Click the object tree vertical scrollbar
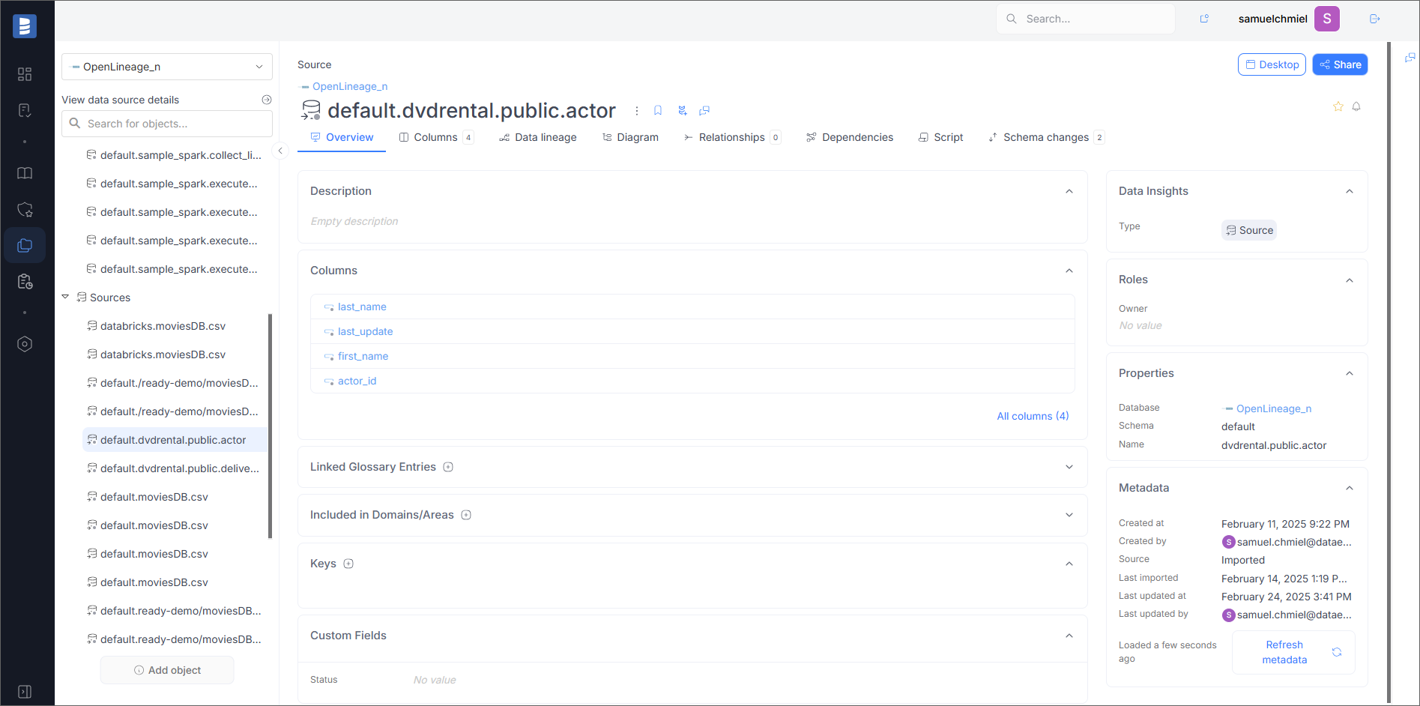 point(270,426)
